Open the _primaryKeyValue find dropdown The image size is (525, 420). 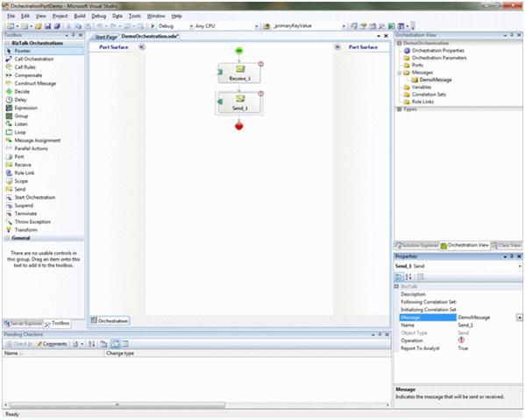tap(344, 26)
